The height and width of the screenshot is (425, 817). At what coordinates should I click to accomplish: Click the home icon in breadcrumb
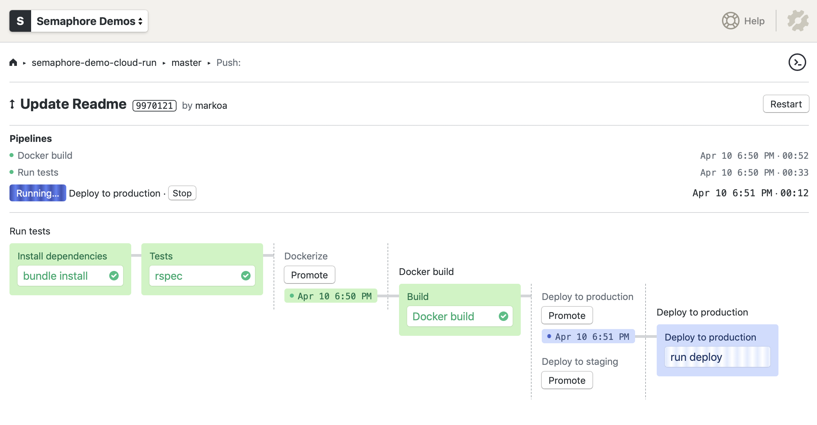click(x=13, y=62)
